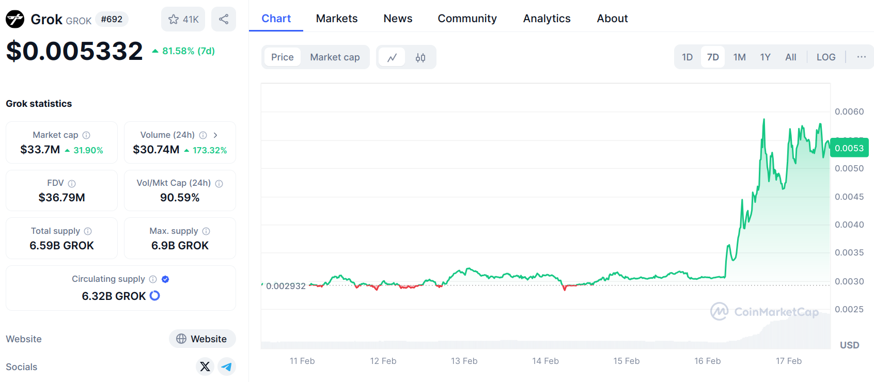Viewport: 874px width, 382px height.
Task: Click the #692 rank badge
Action: (x=112, y=19)
